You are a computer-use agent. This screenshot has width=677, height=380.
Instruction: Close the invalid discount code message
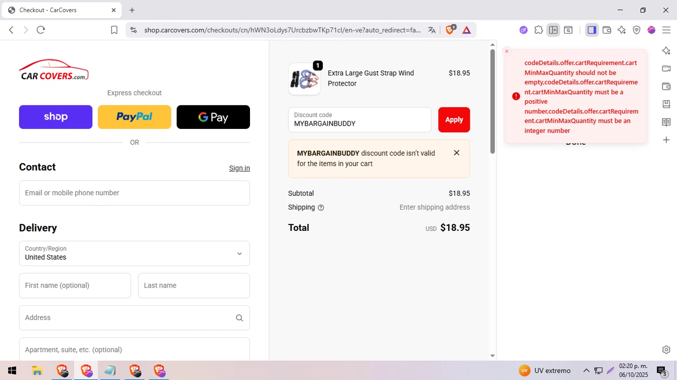(x=457, y=153)
